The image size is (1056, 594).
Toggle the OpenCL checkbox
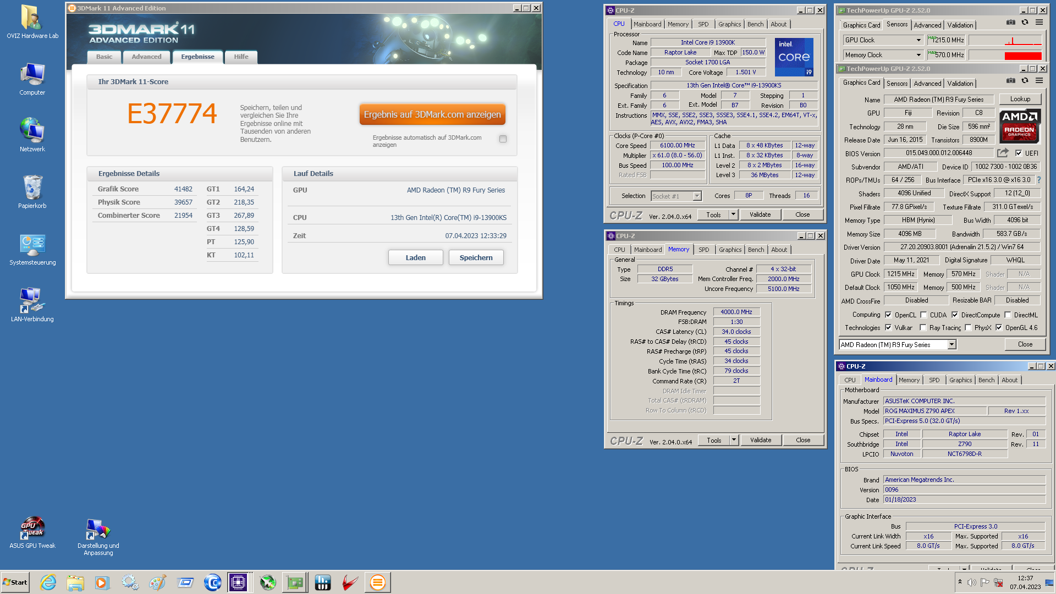[888, 315]
